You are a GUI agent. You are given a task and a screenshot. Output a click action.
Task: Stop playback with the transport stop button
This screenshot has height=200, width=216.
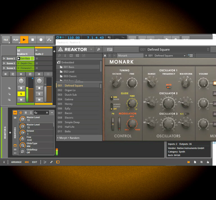(x=33, y=40)
